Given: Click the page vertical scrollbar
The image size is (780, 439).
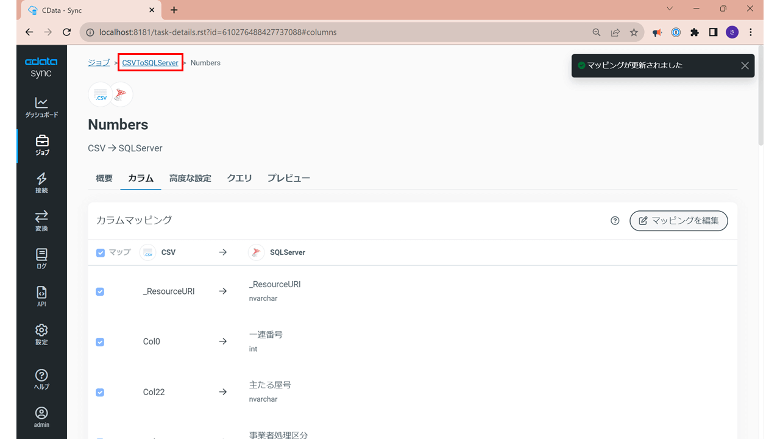Looking at the screenshot, I should click(760, 96).
